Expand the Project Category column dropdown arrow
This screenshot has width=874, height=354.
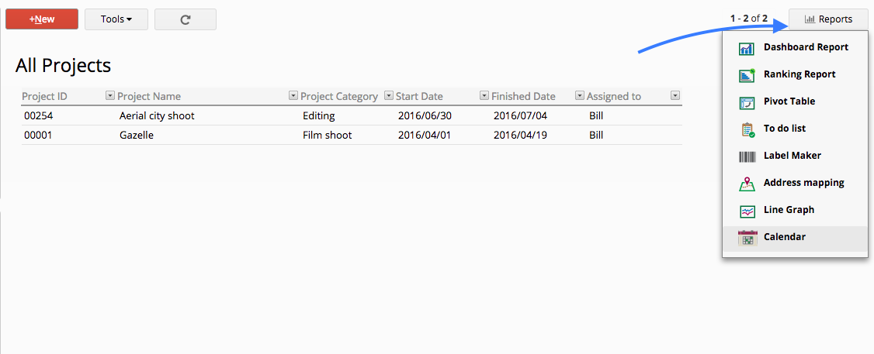point(389,96)
